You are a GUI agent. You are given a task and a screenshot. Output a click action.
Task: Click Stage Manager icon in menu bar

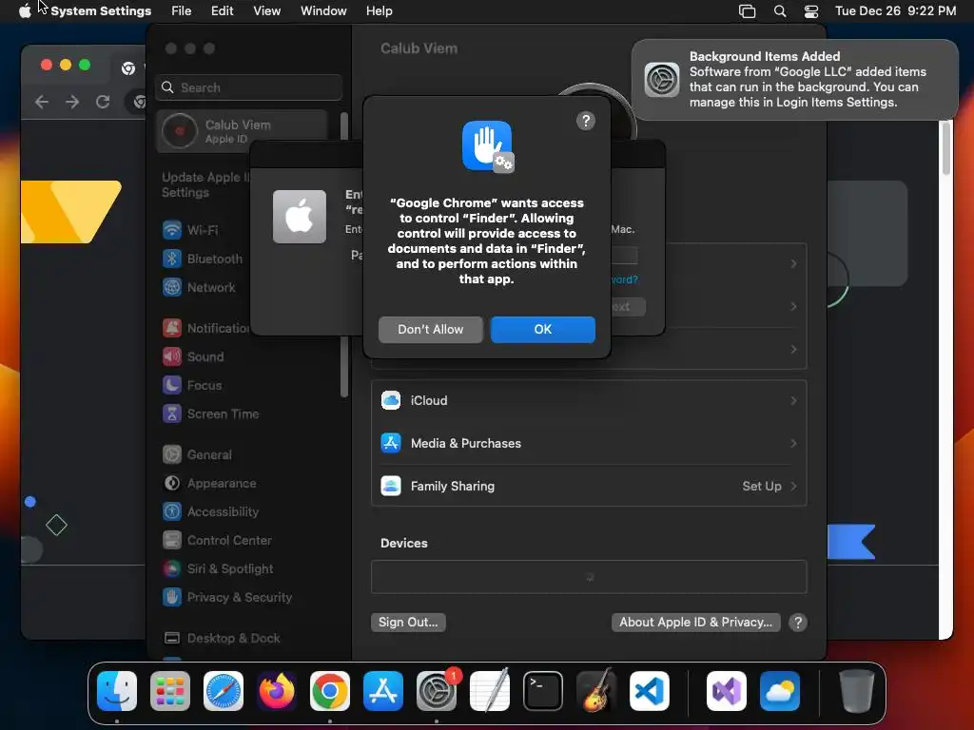(x=747, y=11)
